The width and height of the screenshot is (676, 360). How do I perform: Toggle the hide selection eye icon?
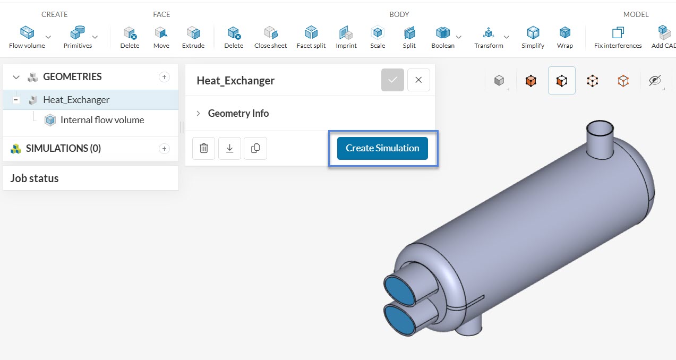pyautogui.click(x=655, y=81)
